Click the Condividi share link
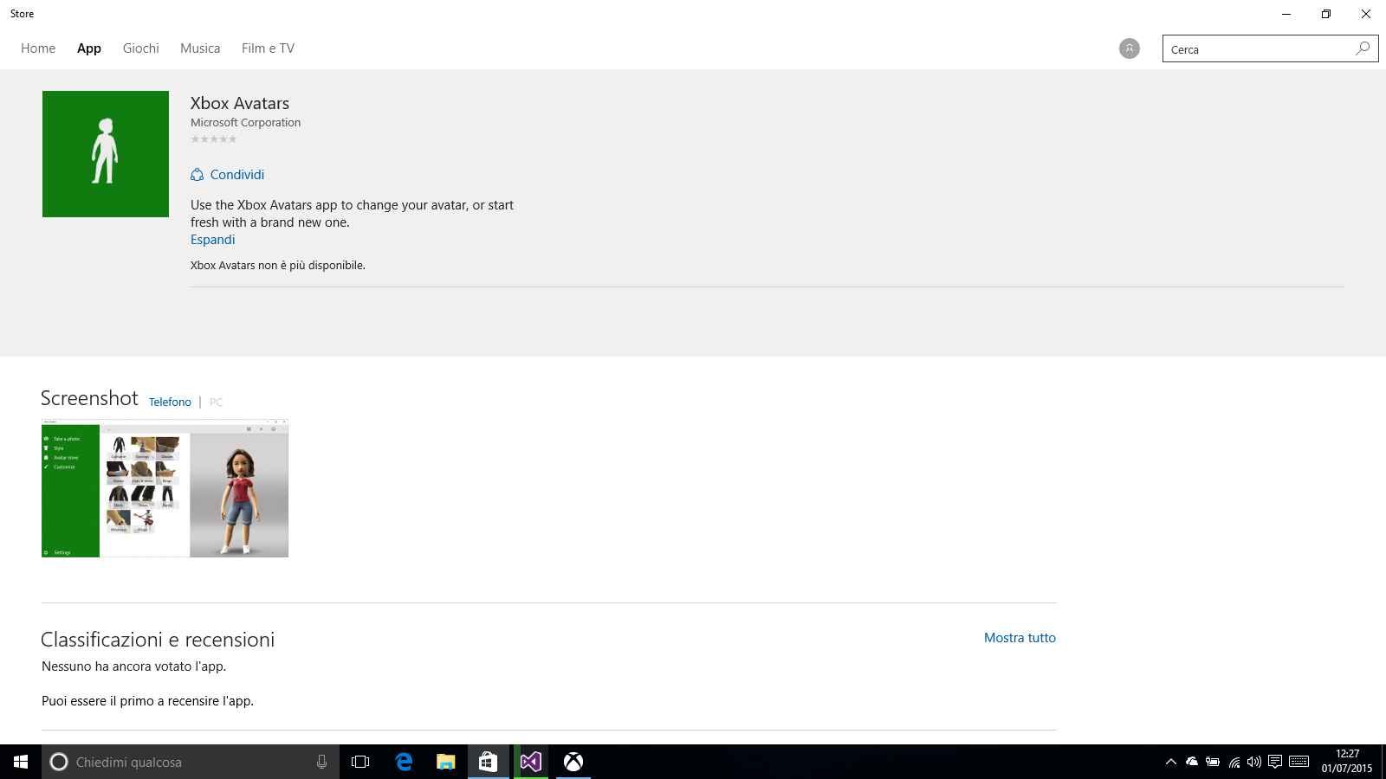 [236, 175]
